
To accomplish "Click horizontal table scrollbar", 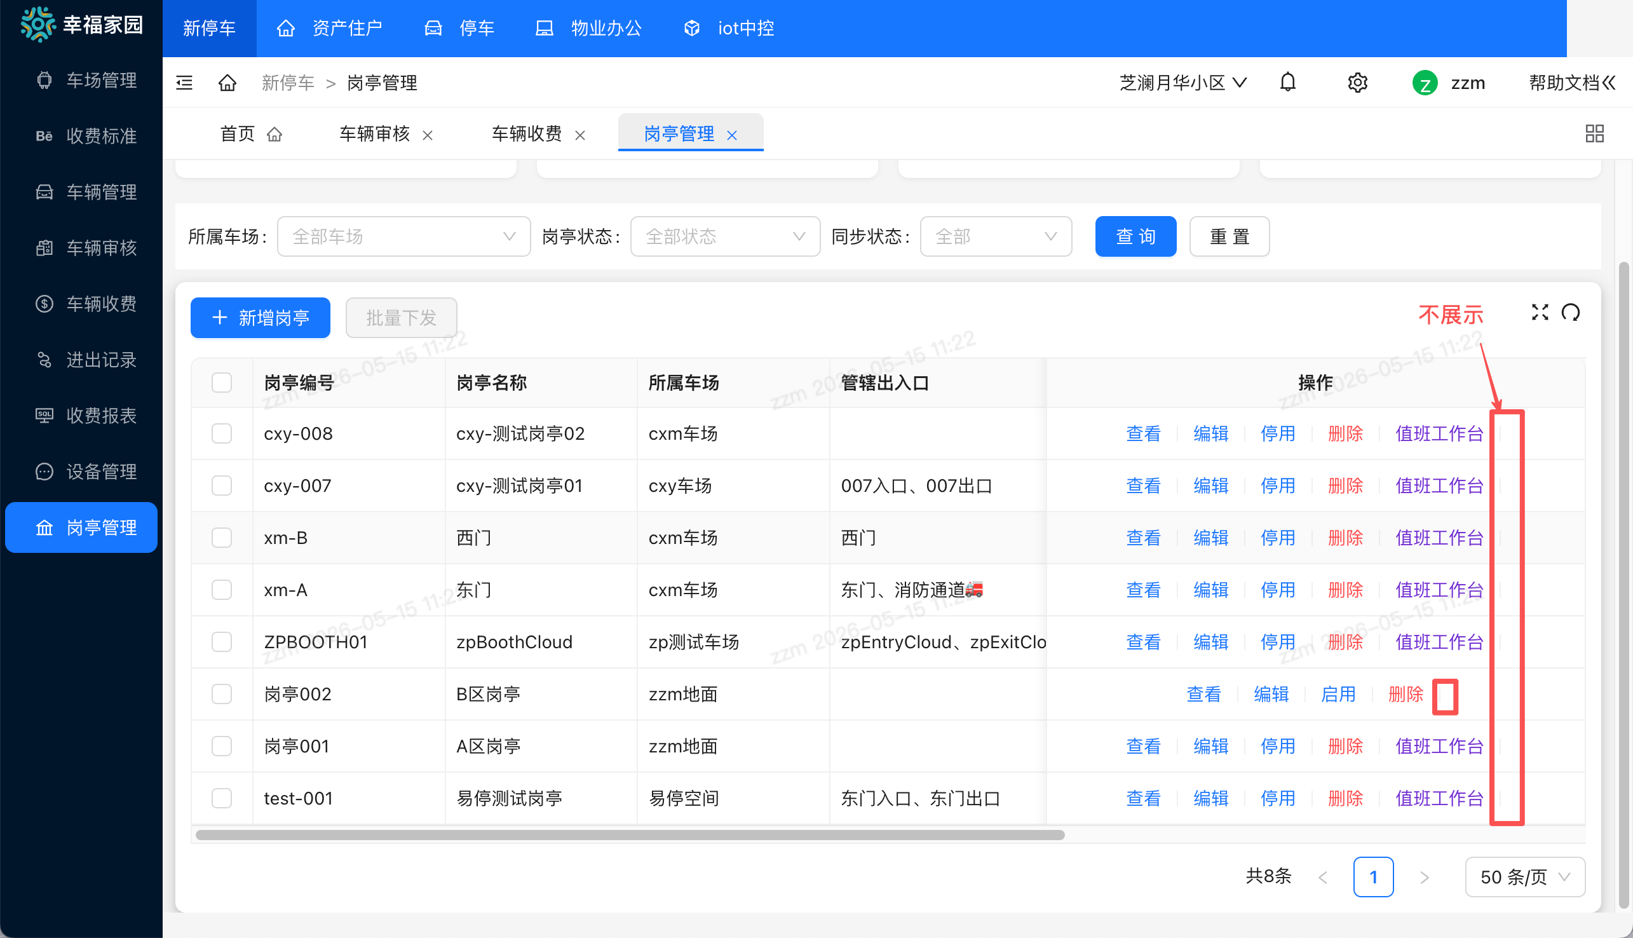I will (630, 835).
